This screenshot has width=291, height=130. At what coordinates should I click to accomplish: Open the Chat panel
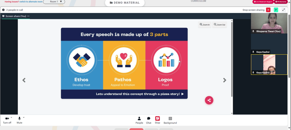click(149, 120)
